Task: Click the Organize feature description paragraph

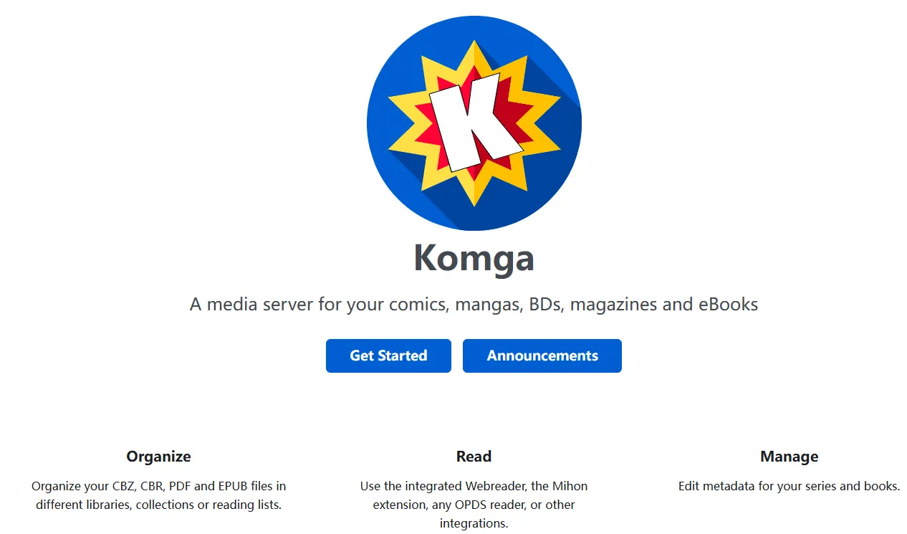Action: point(158,495)
